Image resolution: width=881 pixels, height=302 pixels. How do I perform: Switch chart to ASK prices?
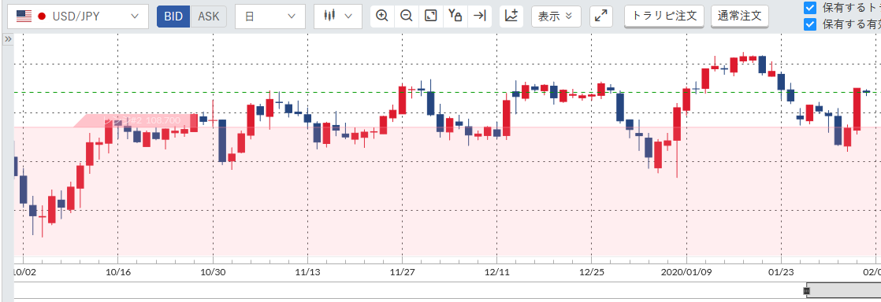[209, 17]
